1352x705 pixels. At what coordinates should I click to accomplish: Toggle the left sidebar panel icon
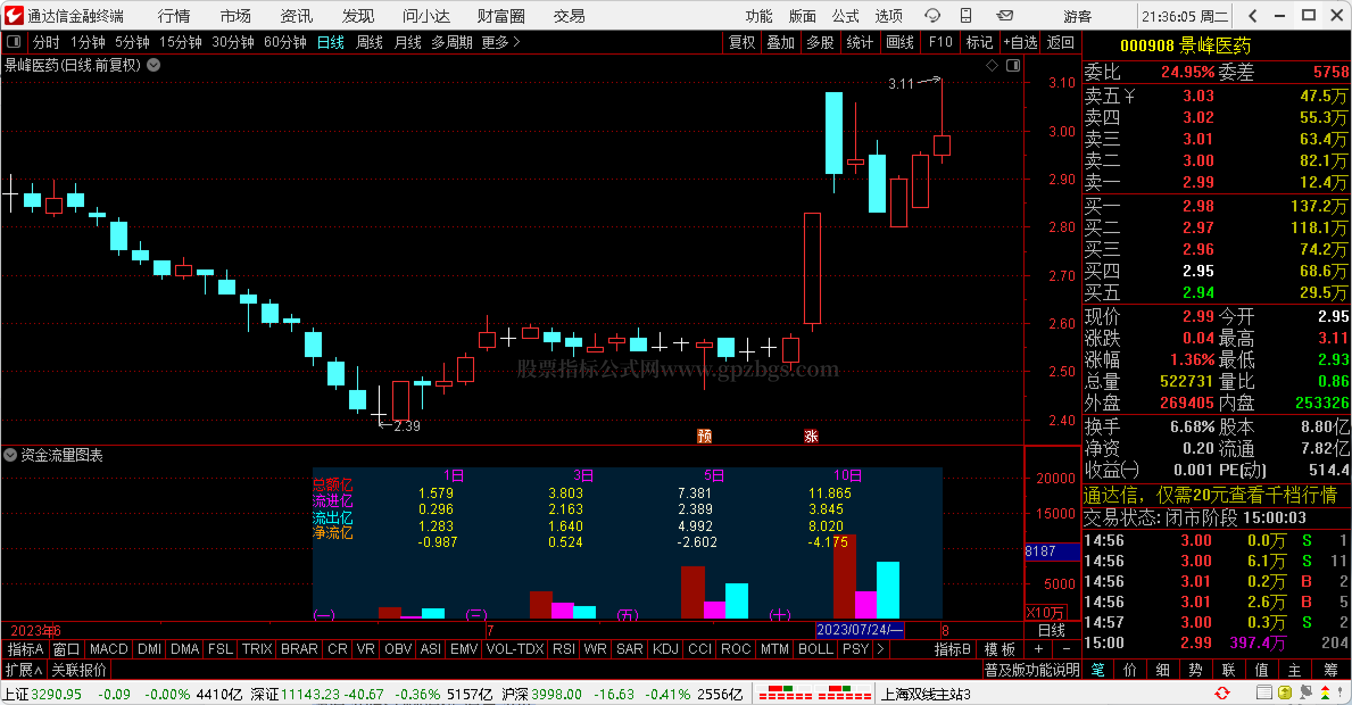[14, 42]
